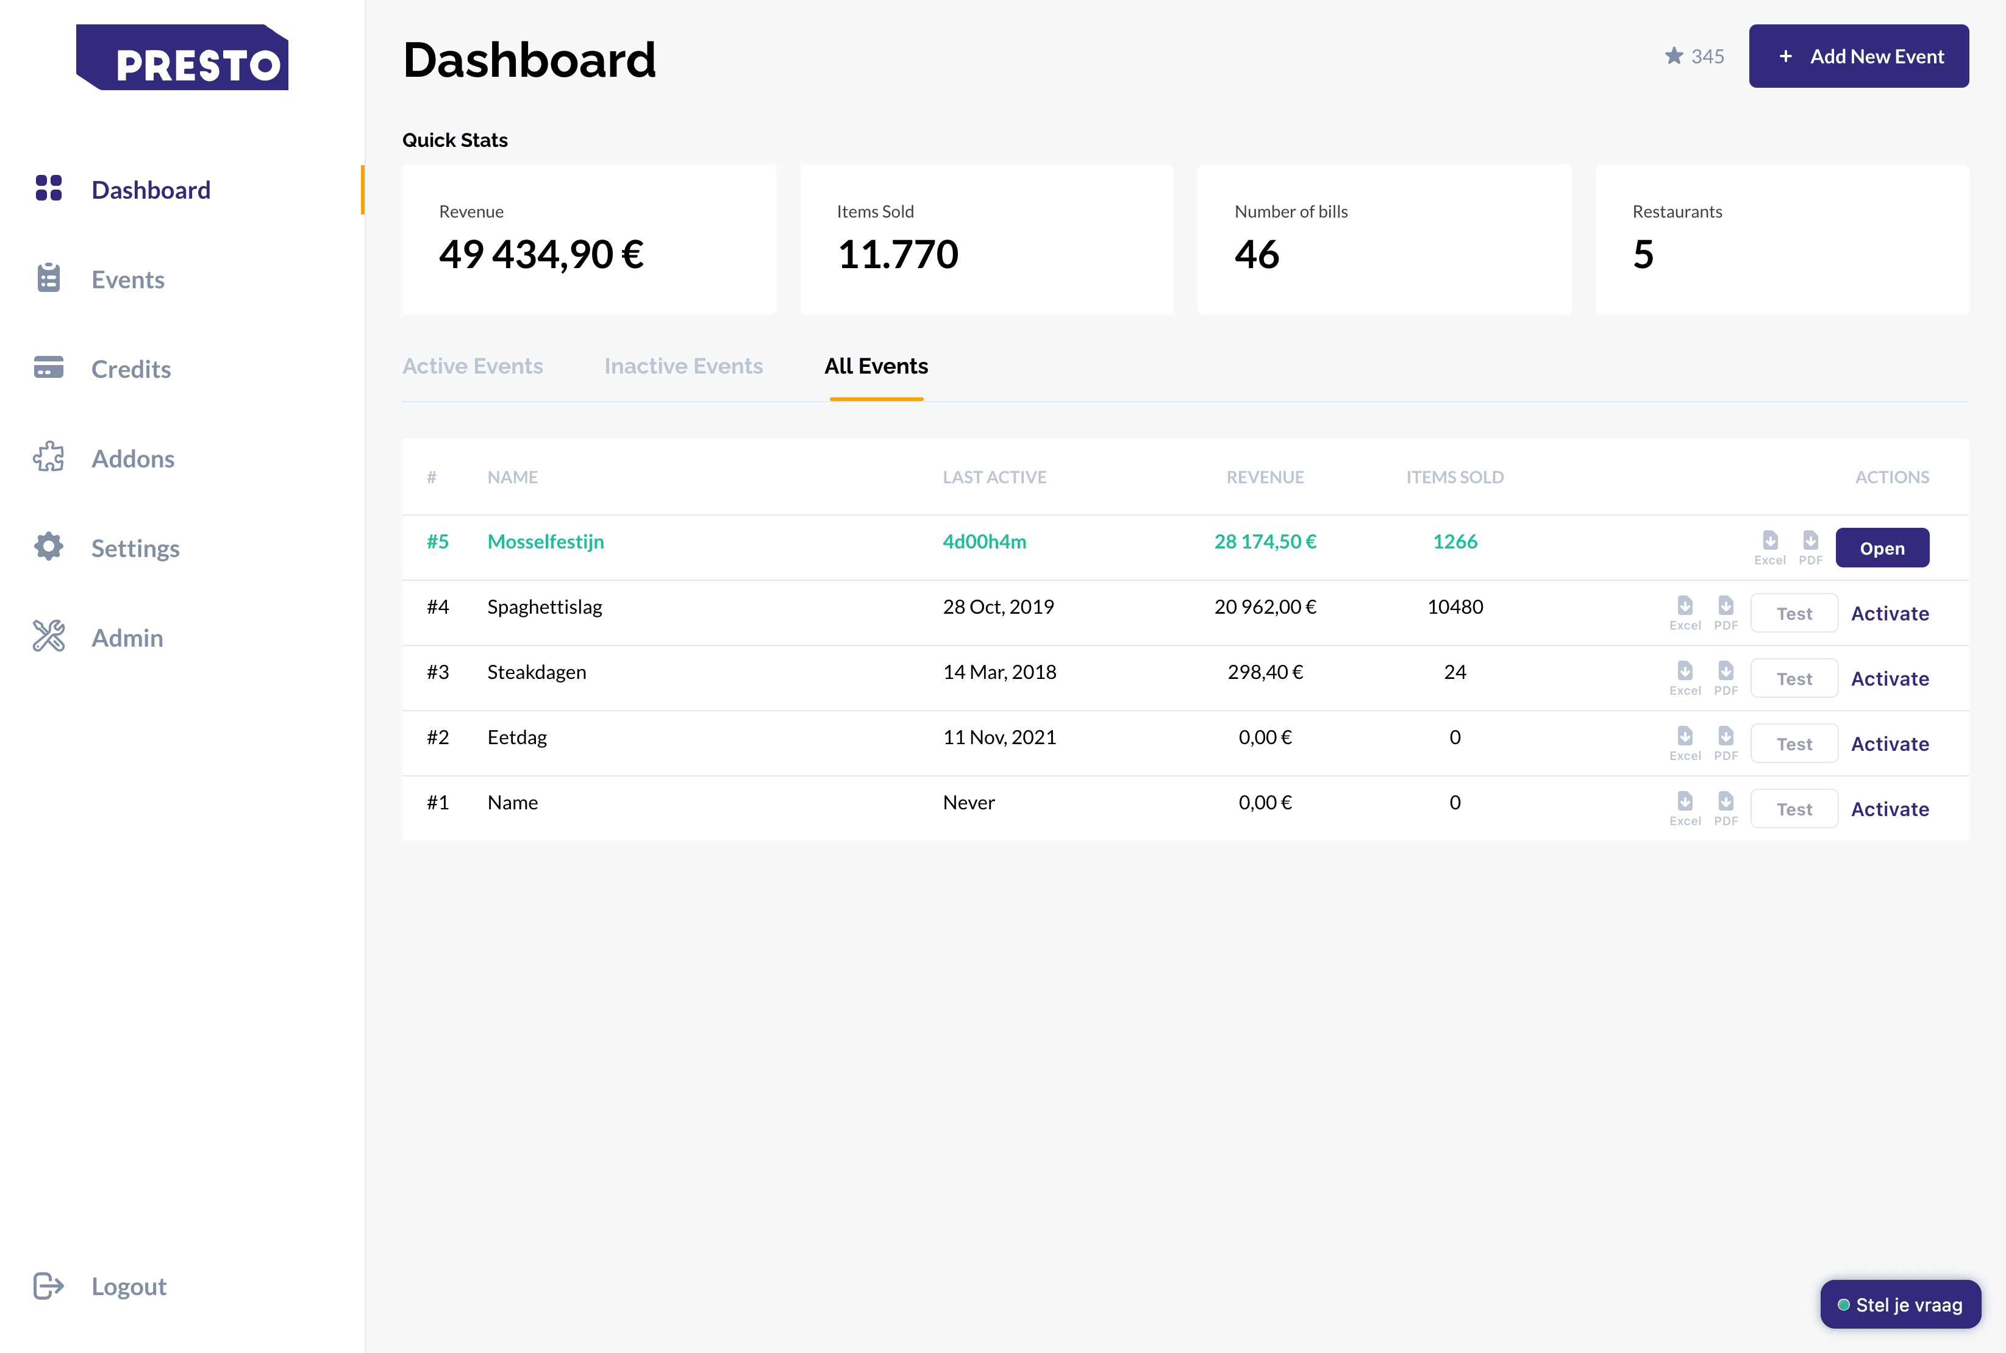Activate the Steakdagen event
2006x1353 pixels.
[x=1890, y=678]
